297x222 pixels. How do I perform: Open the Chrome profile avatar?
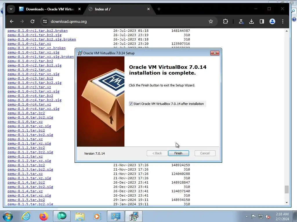(x=272, y=21)
